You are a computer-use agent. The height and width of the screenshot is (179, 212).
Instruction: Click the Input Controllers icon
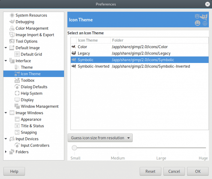pyautogui.click(x=17, y=145)
